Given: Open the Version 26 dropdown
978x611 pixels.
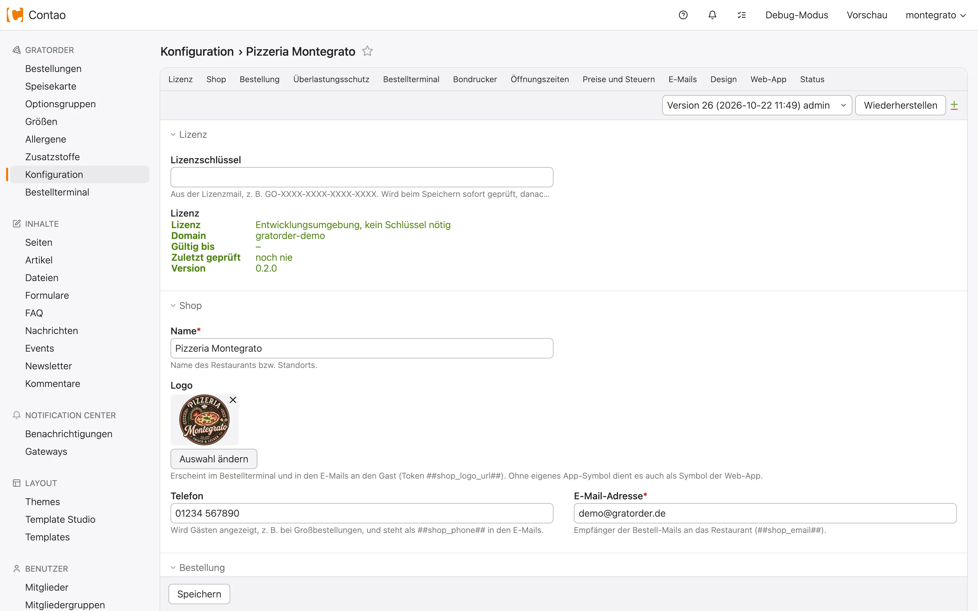Looking at the screenshot, I should 757,105.
